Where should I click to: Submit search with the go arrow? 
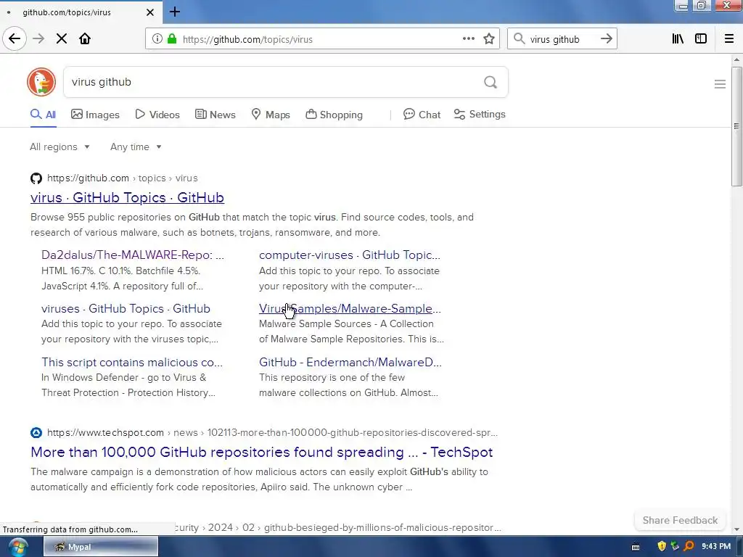point(606,39)
